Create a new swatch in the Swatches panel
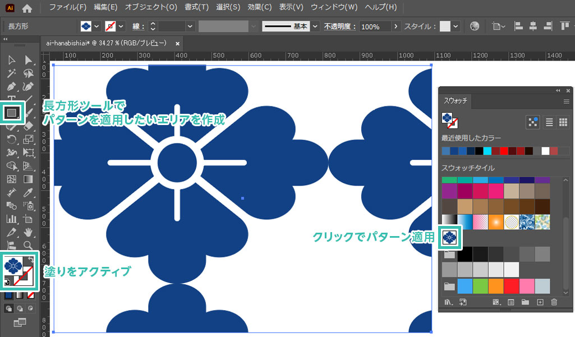 click(x=540, y=302)
